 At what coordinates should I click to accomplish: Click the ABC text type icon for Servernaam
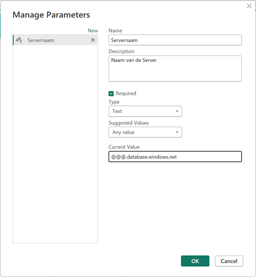pos(19,40)
